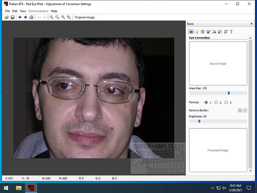This screenshot has height=193, width=257.
Task: Open the Windows Start menu
Action: point(6,187)
